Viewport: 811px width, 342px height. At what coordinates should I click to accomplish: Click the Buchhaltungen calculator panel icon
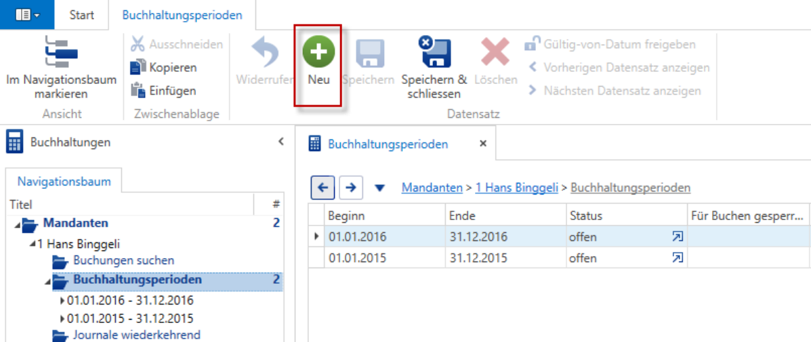(14, 142)
